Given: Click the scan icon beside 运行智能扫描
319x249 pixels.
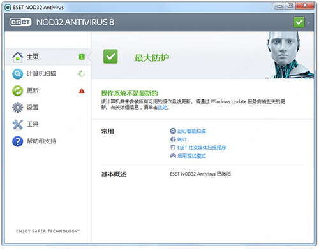Looking at the screenshot, I should pyautogui.click(x=173, y=131).
